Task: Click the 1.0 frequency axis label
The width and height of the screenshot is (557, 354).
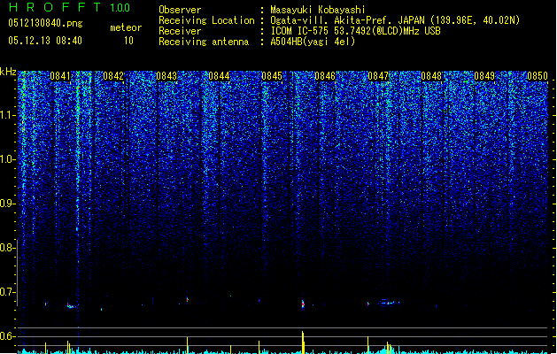Action: [x=7, y=159]
